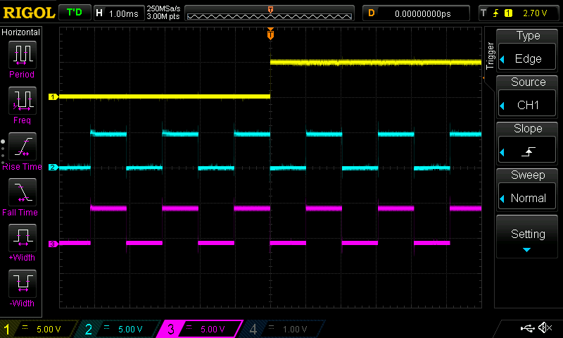Screen dimensions: 563x338
Task: Click the yellow channel 1 ground marker
Action: pos(53,96)
